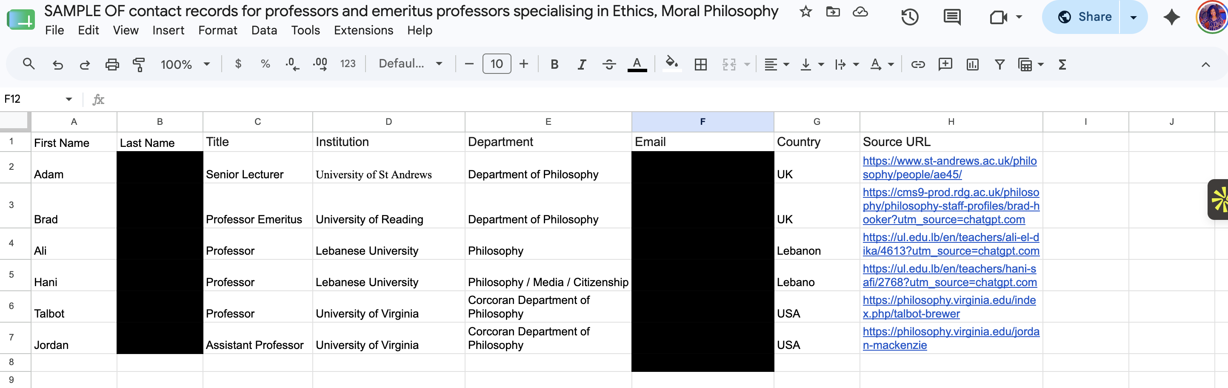Toggle italic formatting
This screenshot has height=388, width=1228.
click(x=581, y=64)
